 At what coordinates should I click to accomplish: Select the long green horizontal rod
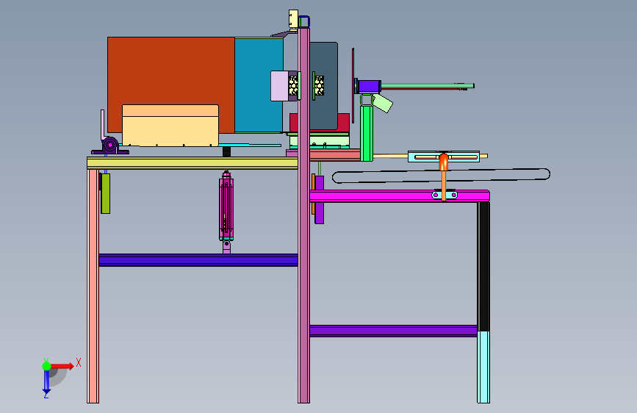point(428,86)
